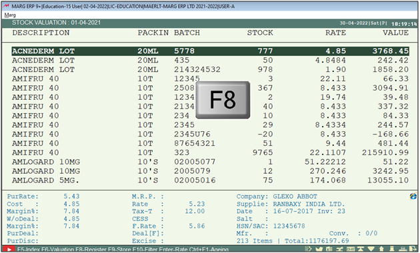Click the PurRate value 5.43
This screenshot has width=420, height=253.
click(71, 196)
